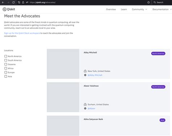Screen dimensions: 172x136
Task: Tick the Africa location checkbox
Action: tap(6, 68)
